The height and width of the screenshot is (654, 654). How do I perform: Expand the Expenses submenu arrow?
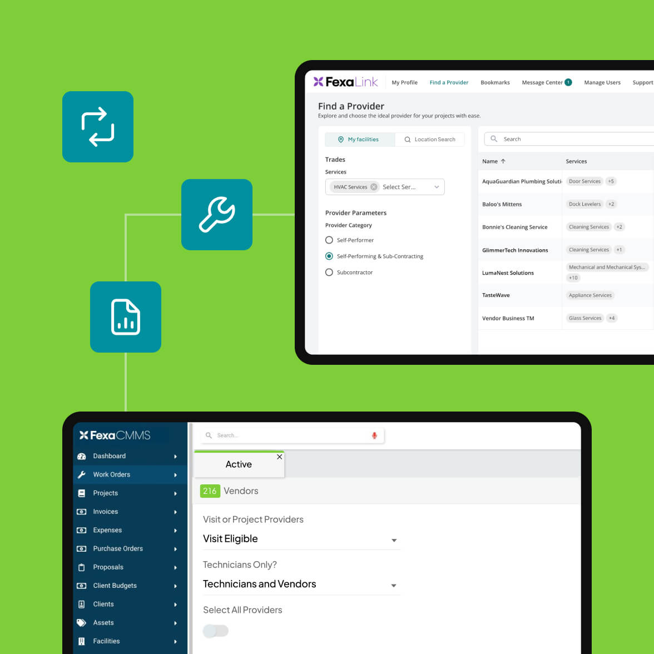coord(176,531)
